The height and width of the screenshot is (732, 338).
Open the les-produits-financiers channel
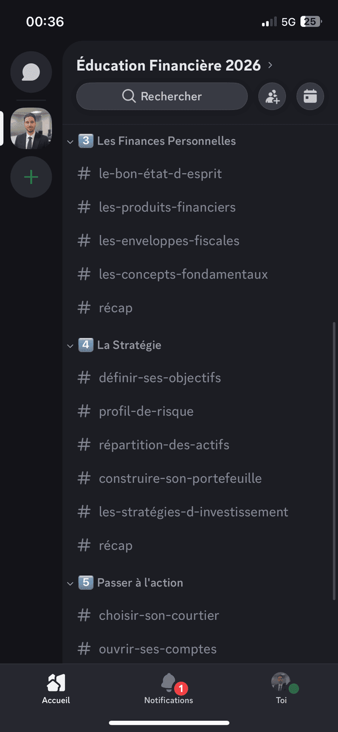(167, 207)
